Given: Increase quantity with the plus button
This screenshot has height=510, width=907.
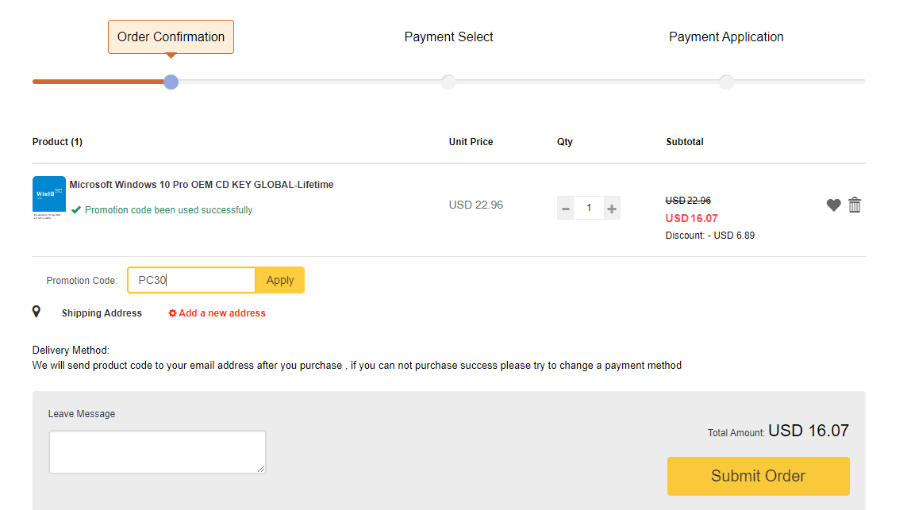Looking at the screenshot, I should [612, 209].
